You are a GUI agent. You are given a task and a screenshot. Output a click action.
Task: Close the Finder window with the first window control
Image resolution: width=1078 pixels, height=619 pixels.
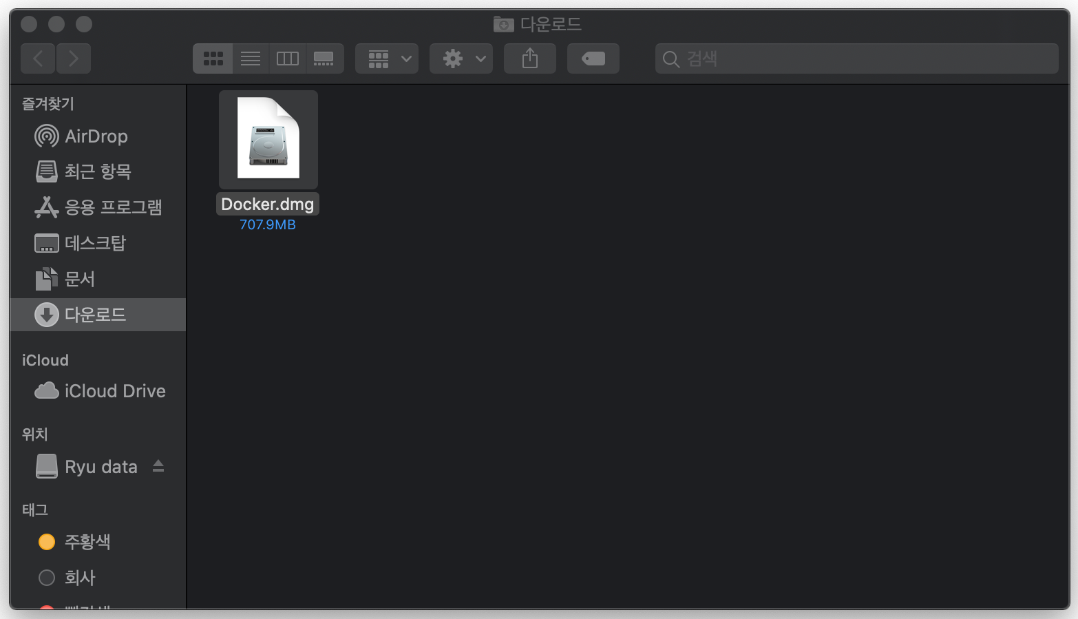(29, 24)
